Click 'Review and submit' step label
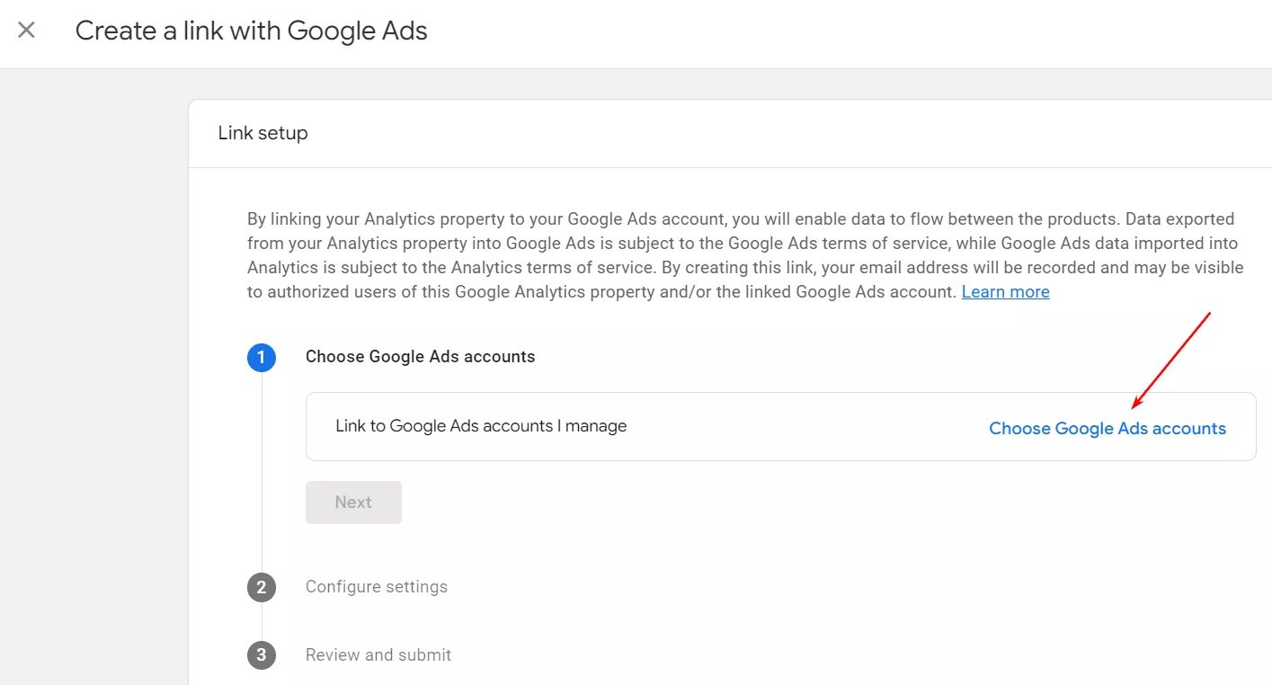This screenshot has height=685, width=1272. pos(378,654)
